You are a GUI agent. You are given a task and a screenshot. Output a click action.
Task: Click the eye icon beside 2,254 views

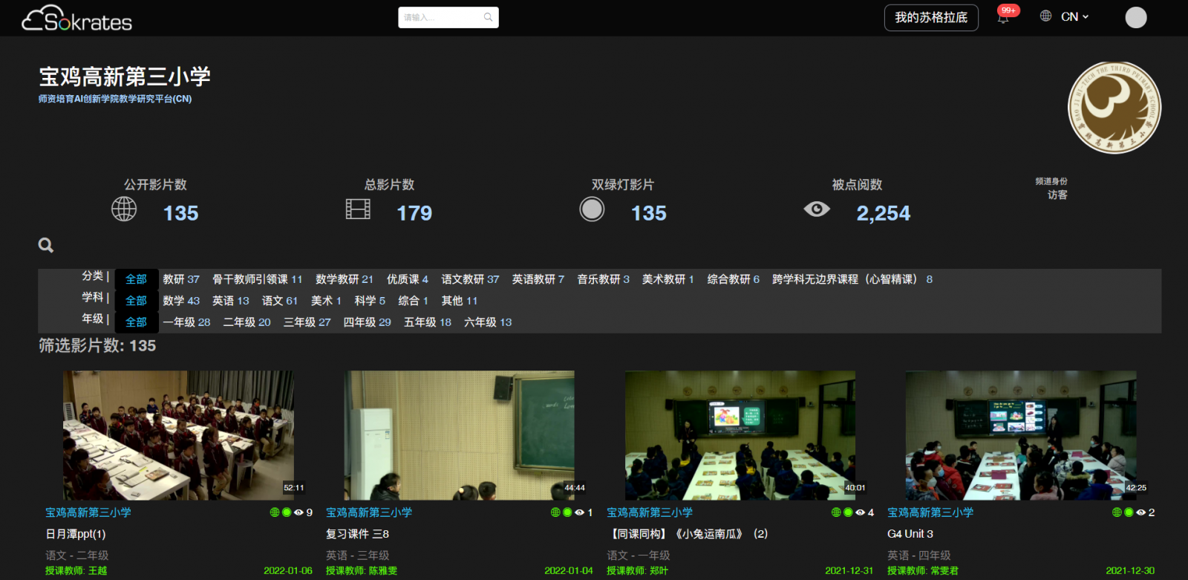pos(817,209)
